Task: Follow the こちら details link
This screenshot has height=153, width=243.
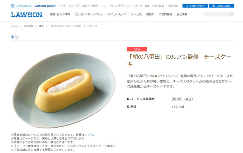Action: pos(89,134)
